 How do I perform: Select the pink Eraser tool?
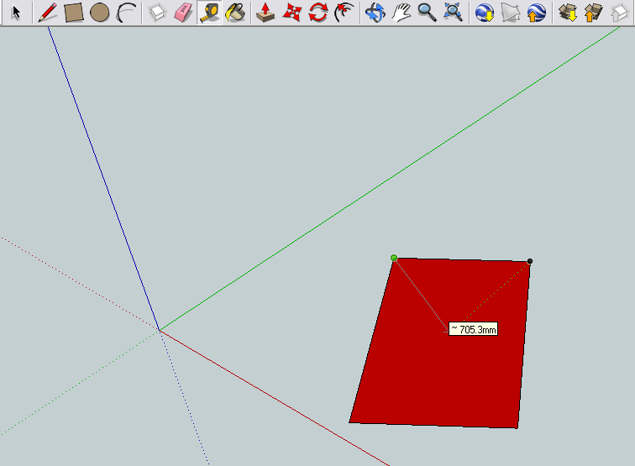point(183,12)
